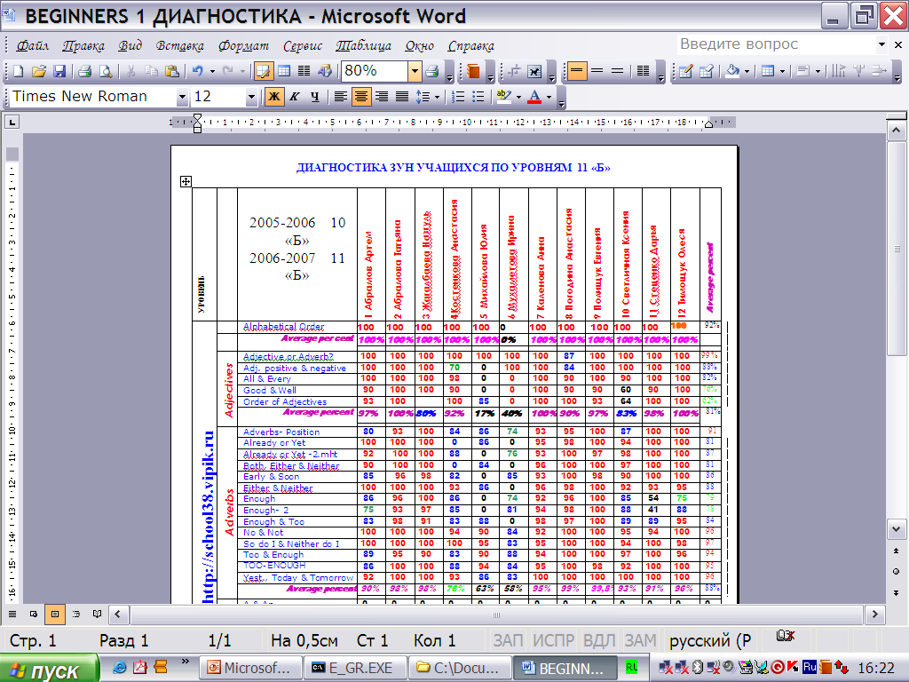Switch to the E_GR.EXE taskbar window
This screenshot has height=682, width=909.
[x=355, y=668]
